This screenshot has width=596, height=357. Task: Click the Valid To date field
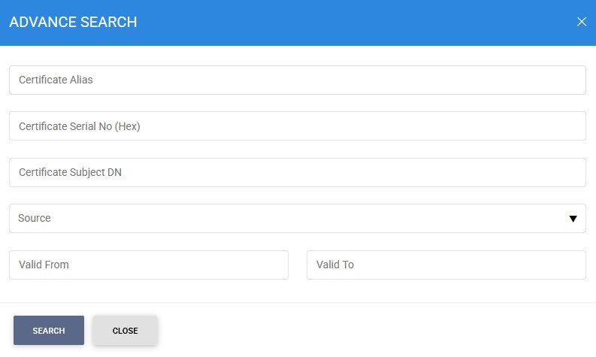(446, 265)
